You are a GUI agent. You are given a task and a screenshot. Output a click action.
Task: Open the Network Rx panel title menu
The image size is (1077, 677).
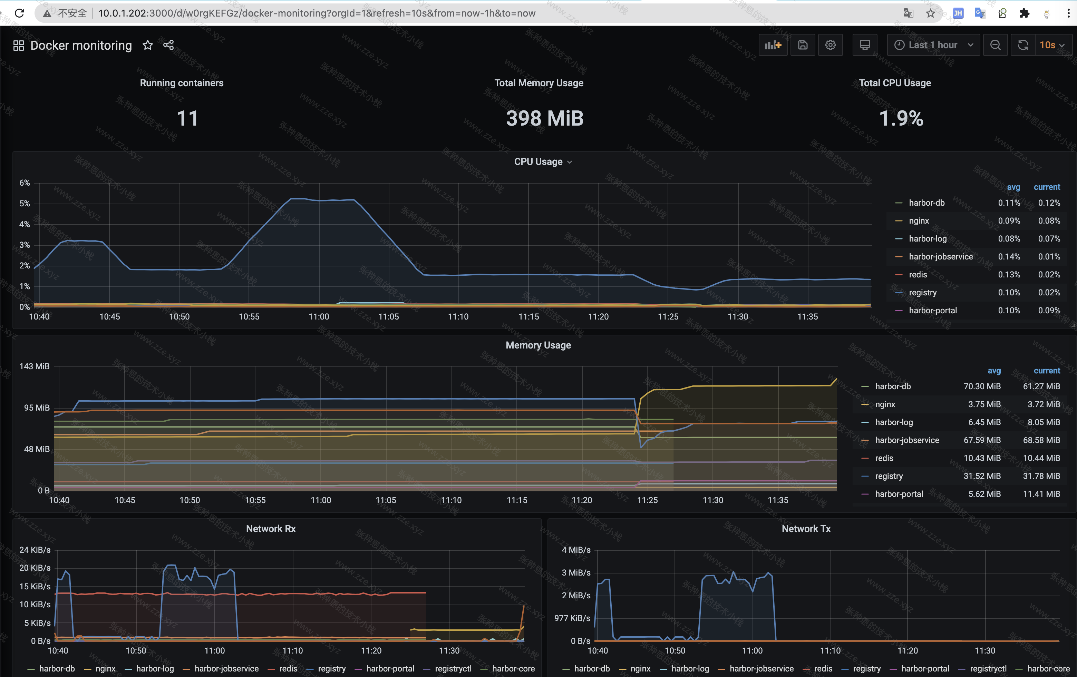coord(271,529)
